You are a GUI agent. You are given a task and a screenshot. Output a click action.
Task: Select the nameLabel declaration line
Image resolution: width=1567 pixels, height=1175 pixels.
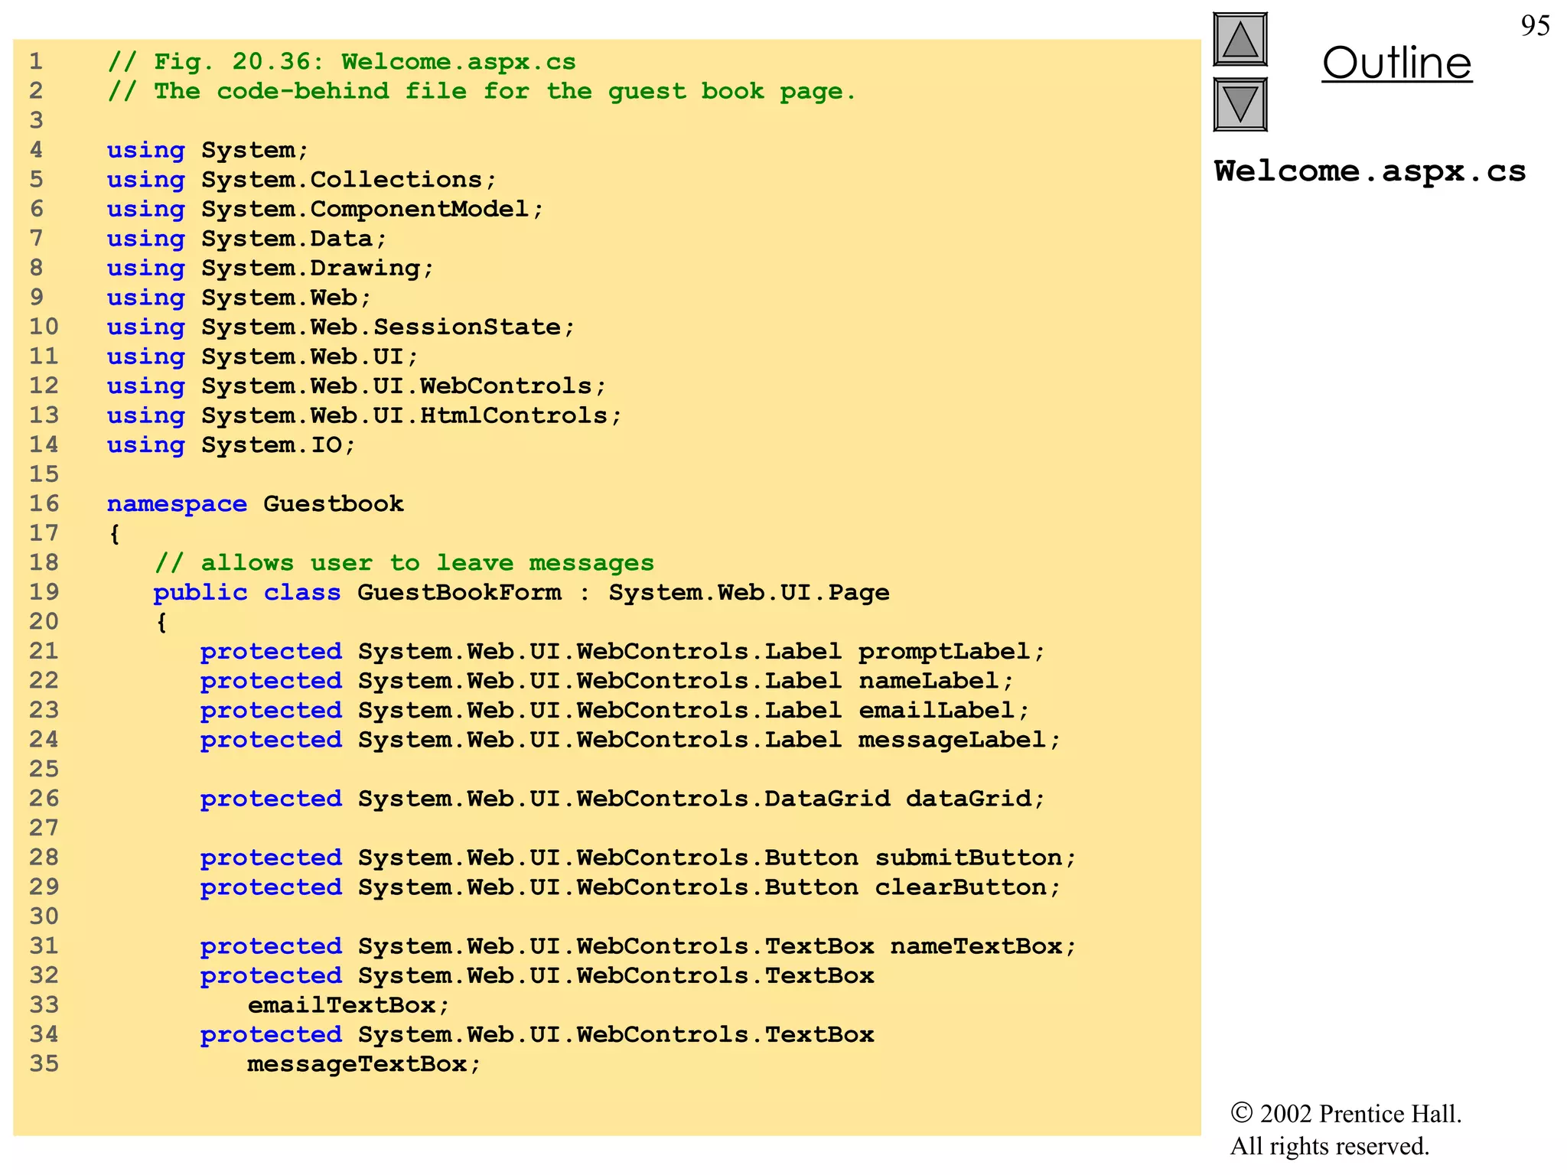607,681
